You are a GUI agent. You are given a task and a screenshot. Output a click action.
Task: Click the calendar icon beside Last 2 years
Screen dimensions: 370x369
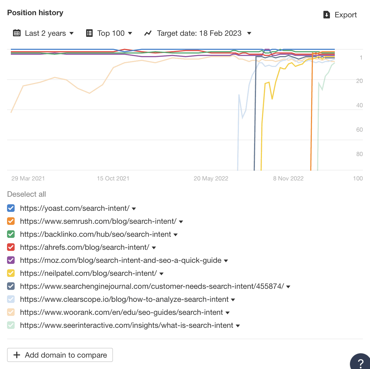(x=17, y=33)
